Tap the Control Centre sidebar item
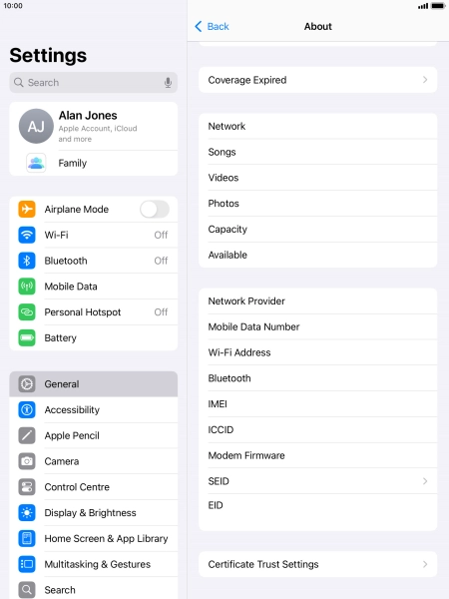This screenshot has width=449, height=599. point(94,487)
